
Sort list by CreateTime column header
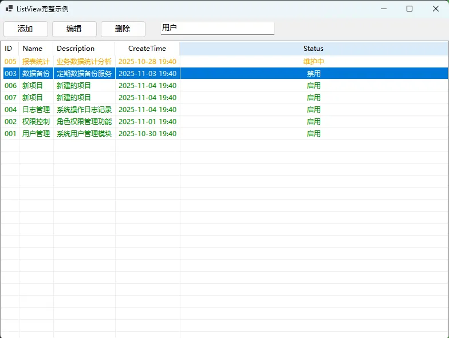(147, 49)
